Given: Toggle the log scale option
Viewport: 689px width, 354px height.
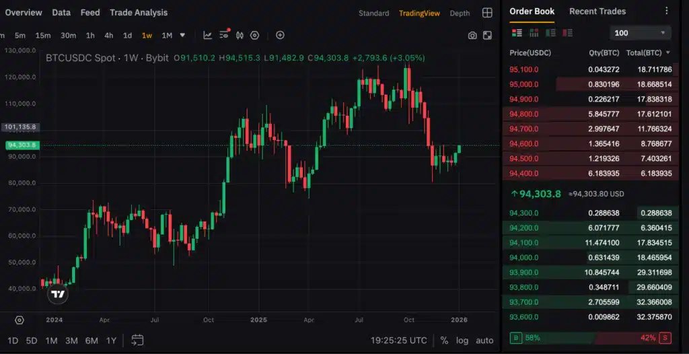Looking at the screenshot, I should [462, 341].
